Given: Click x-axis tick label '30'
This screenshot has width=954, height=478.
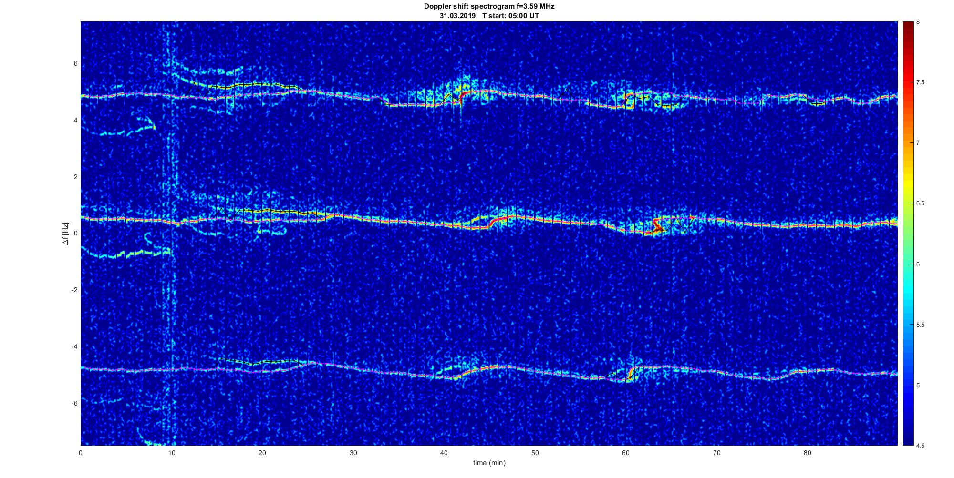Looking at the screenshot, I should click(353, 453).
